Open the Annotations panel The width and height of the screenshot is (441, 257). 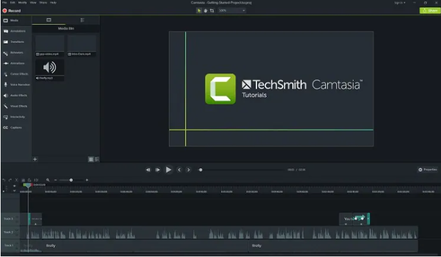[x=16, y=31]
